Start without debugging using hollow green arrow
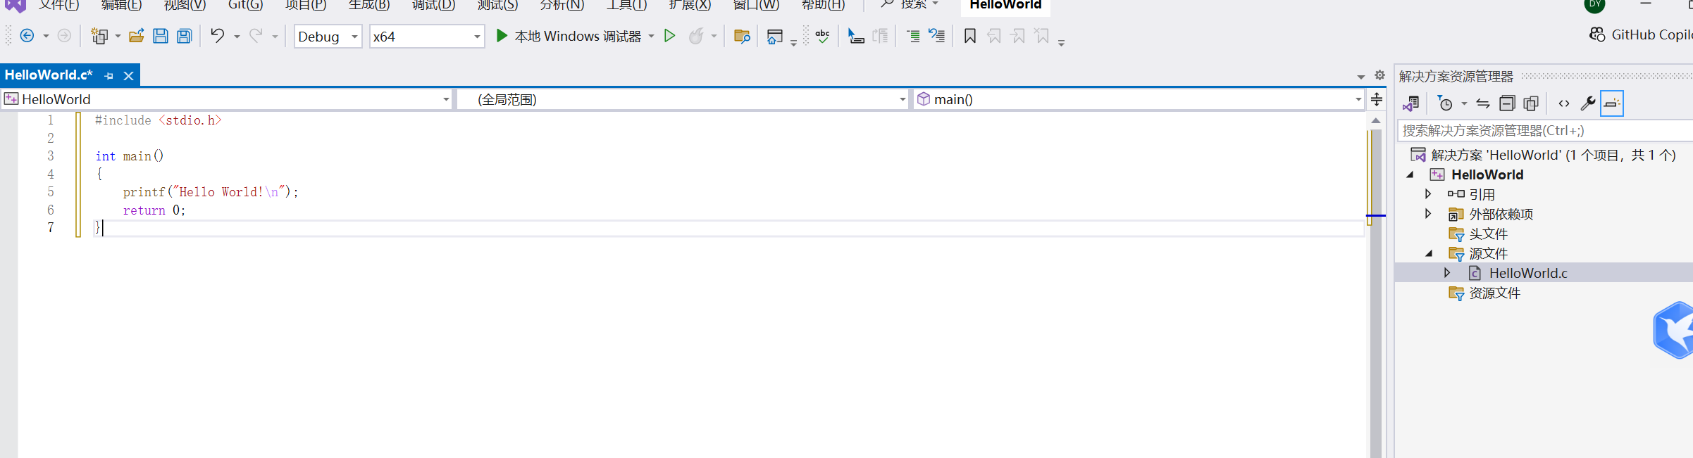Image resolution: width=1693 pixels, height=458 pixels. [x=670, y=36]
